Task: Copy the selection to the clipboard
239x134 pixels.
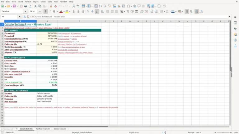Action: [40, 6]
